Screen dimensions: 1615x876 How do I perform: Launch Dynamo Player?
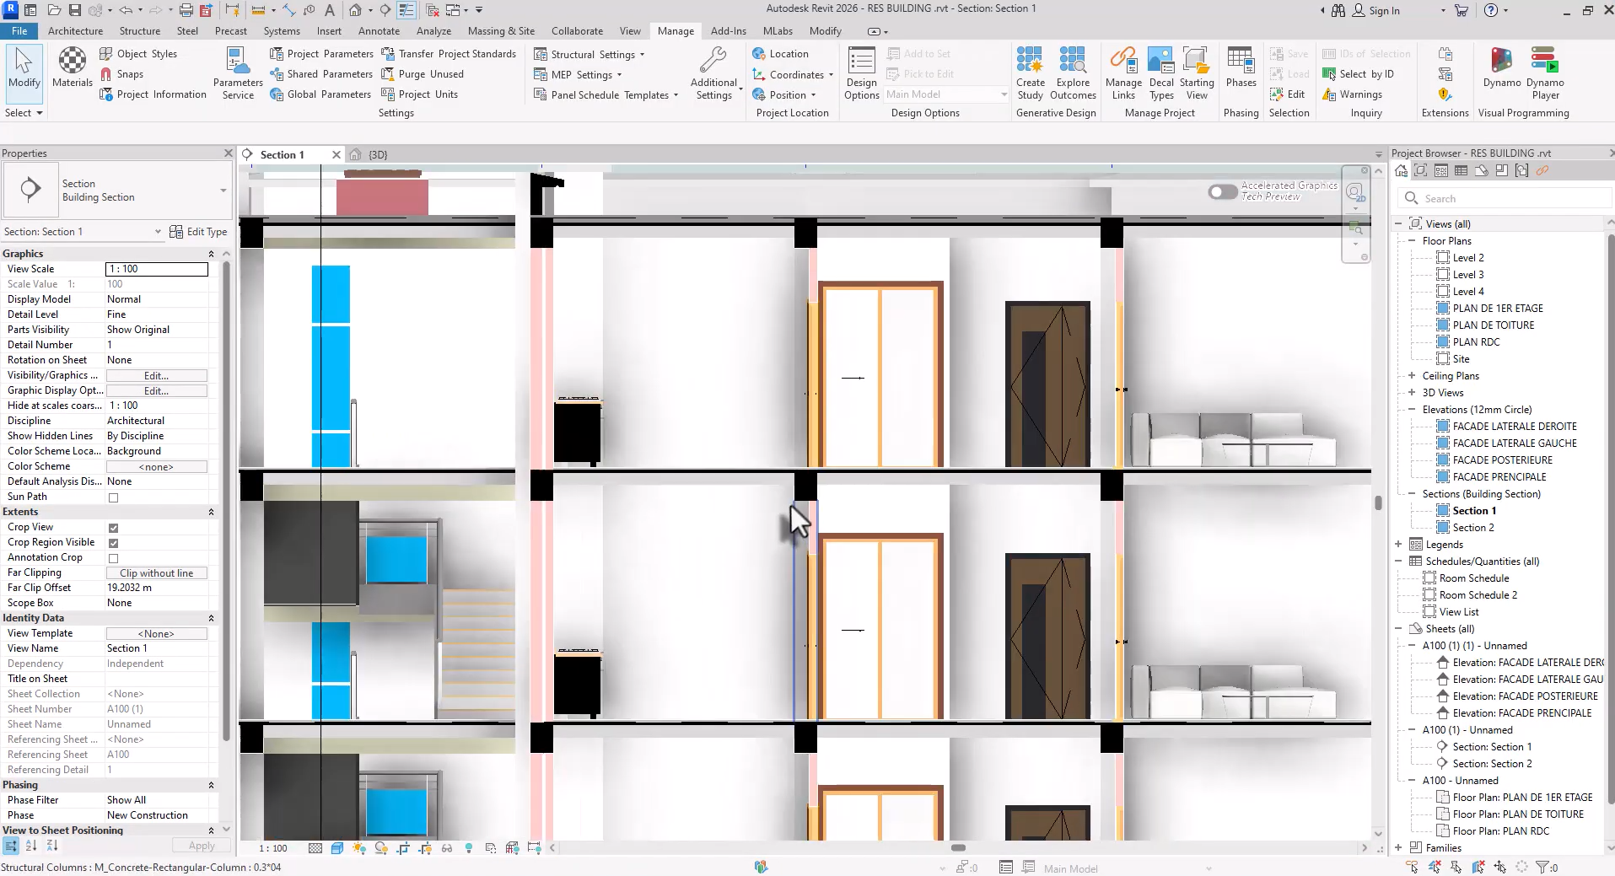(x=1546, y=73)
